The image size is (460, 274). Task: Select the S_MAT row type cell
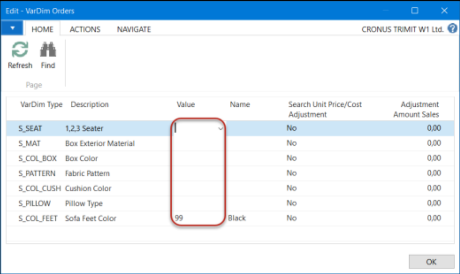(x=29, y=143)
